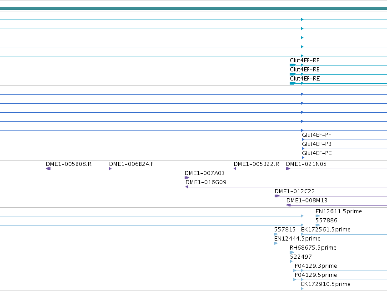Click the DME1-008M13 purple arrow glyph
This screenshot has width=387, height=291.
click(288, 205)
